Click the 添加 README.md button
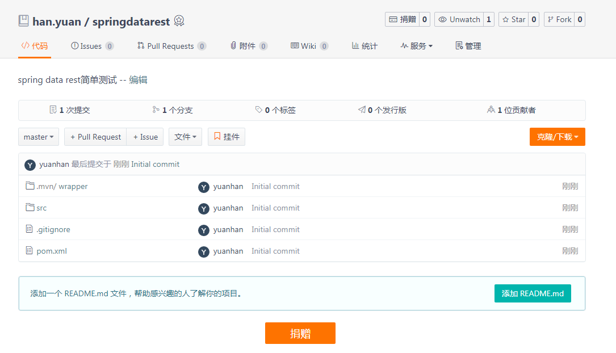The image size is (616, 353). coord(533,293)
